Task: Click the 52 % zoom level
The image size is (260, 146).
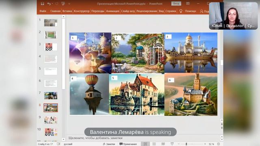Action: click(x=211, y=144)
